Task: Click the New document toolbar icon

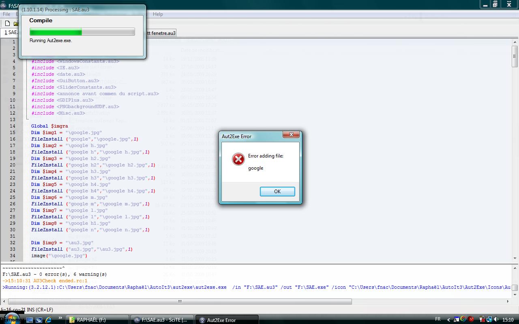Action: [x=7, y=23]
